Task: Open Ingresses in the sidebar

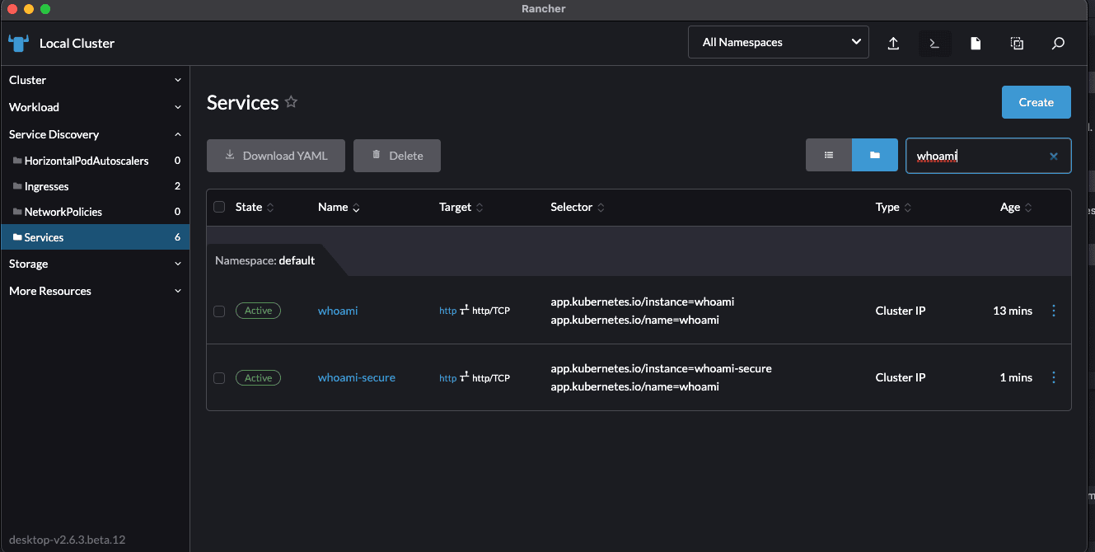Action: (47, 186)
